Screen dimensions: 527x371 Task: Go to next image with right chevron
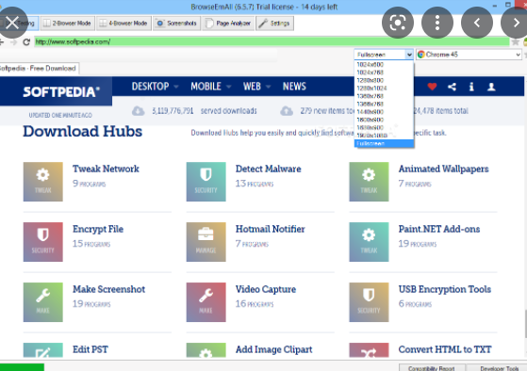point(516,23)
